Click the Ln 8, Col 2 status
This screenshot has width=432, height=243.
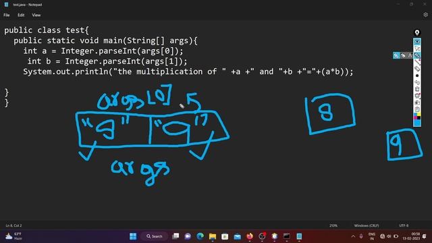(13, 225)
